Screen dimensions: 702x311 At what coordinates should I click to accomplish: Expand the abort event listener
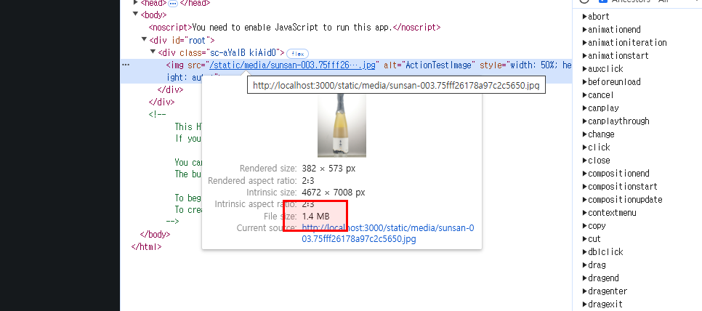[585, 17]
